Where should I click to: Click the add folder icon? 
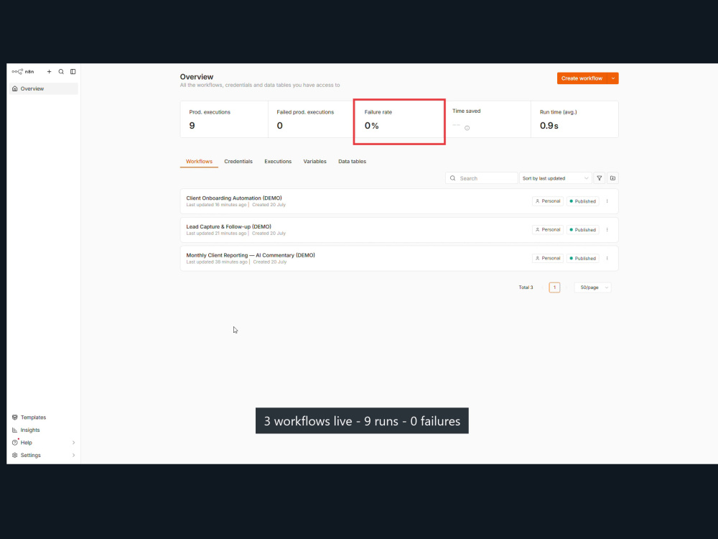612,178
